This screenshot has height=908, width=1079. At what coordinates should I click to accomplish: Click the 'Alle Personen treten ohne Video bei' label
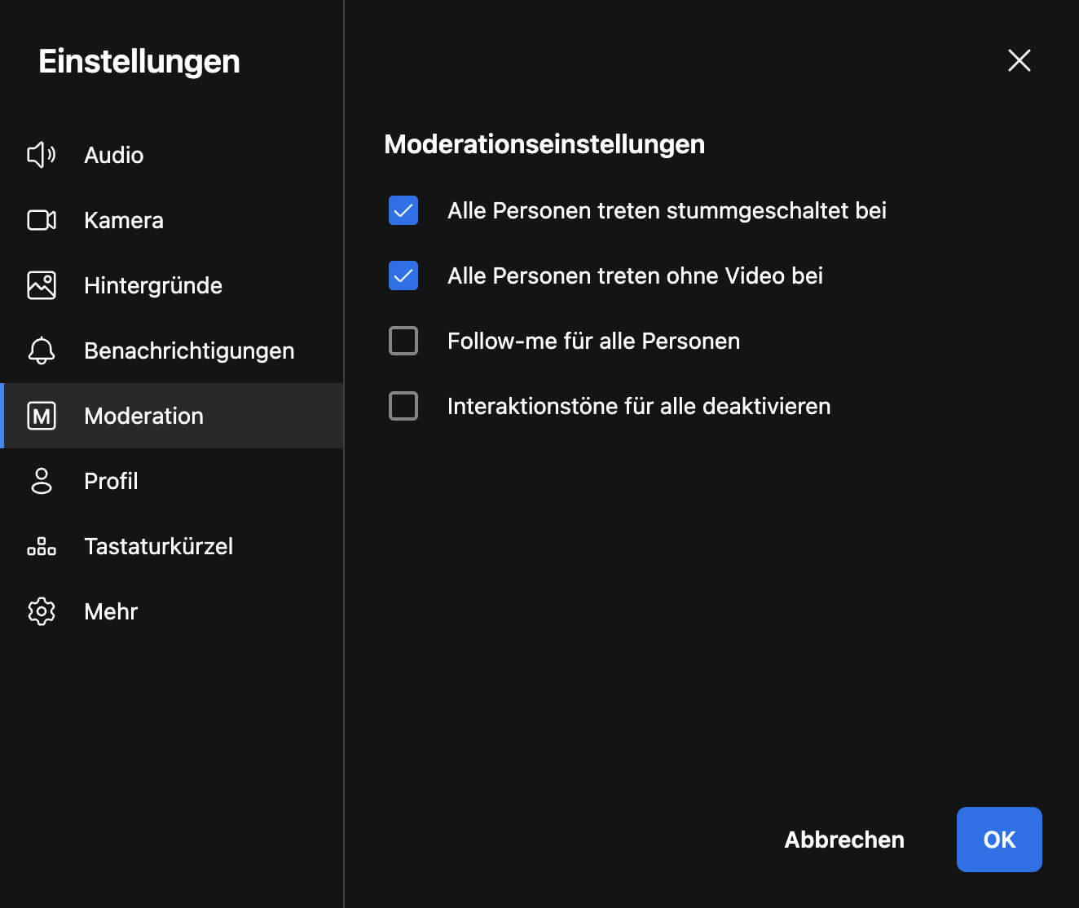pos(635,275)
